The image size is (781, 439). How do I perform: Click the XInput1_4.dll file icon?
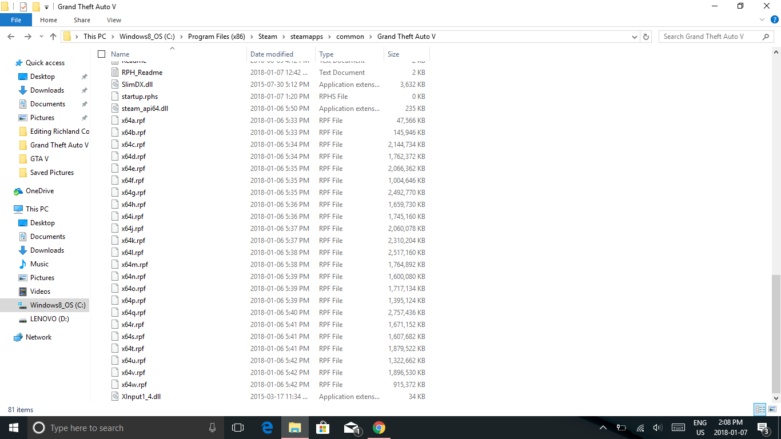pos(115,397)
